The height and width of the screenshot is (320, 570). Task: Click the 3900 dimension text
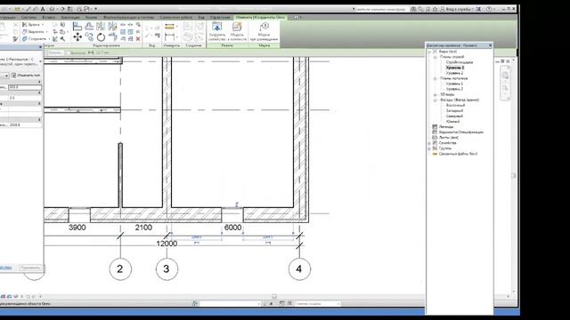tap(77, 228)
